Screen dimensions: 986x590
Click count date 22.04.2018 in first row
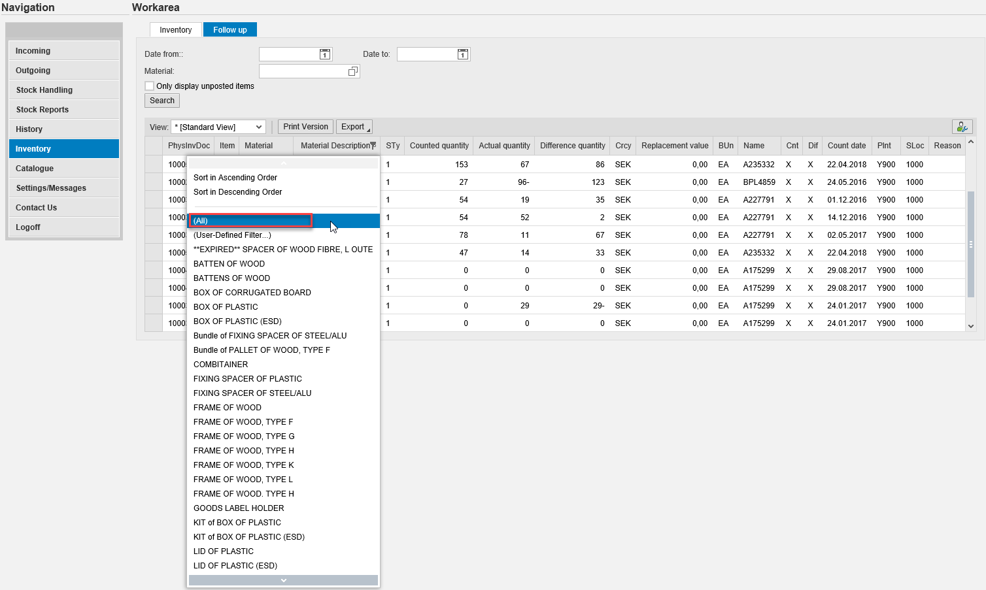point(847,165)
